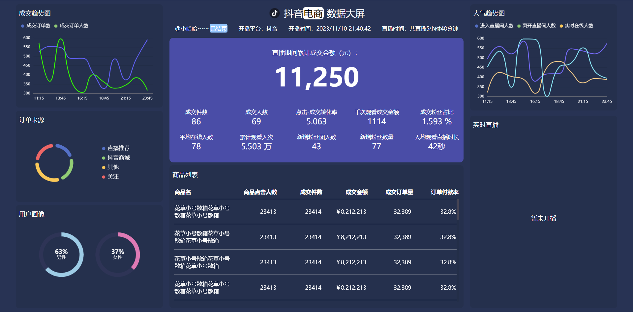Click the Douyin logo icon in the title

pyautogui.click(x=274, y=13)
